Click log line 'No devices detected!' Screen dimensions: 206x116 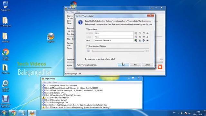click(x=57, y=98)
